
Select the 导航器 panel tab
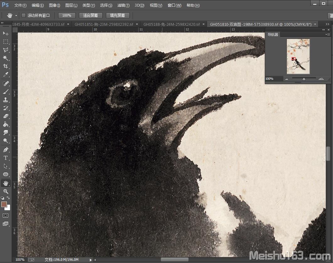pos(273,34)
